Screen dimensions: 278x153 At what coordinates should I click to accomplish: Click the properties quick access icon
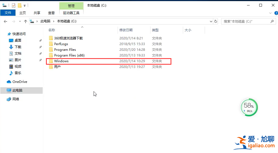(14, 5)
